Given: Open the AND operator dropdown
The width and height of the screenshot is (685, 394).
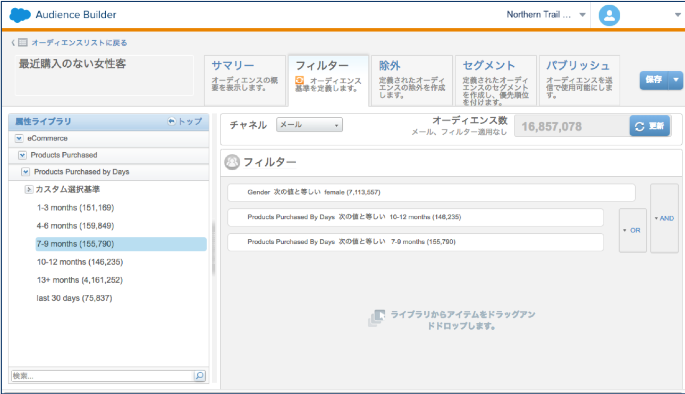Looking at the screenshot, I should (664, 218).
